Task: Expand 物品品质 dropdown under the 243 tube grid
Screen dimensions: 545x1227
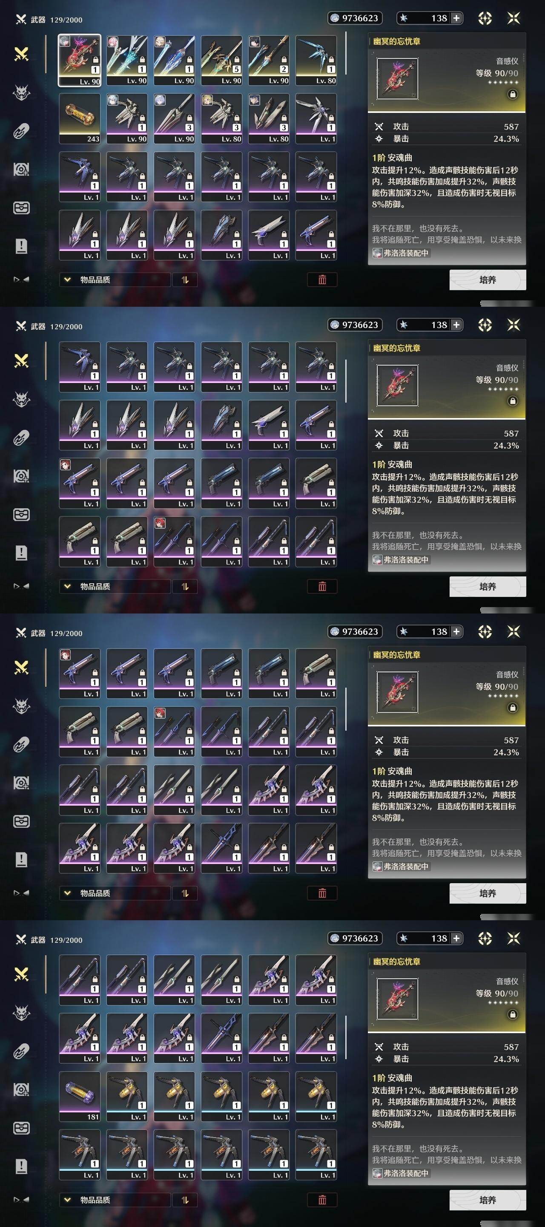Action: [x=115, y=279]
